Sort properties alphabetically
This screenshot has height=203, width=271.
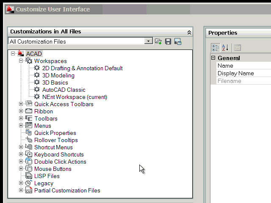click(x=225, y=48)
